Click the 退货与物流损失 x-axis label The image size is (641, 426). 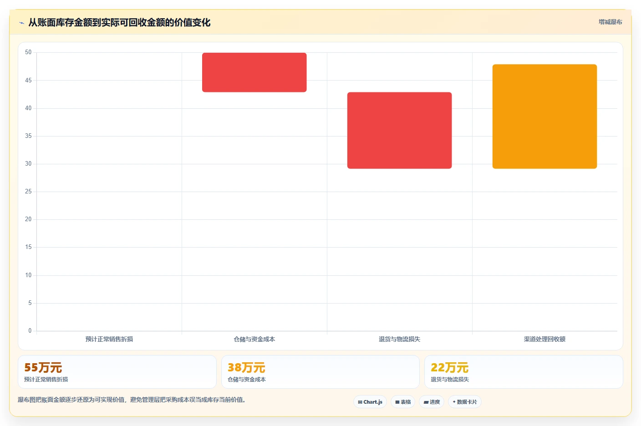coord(400,339)
